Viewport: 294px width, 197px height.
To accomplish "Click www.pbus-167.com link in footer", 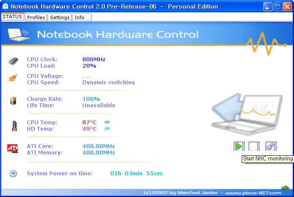I will 253,193.
